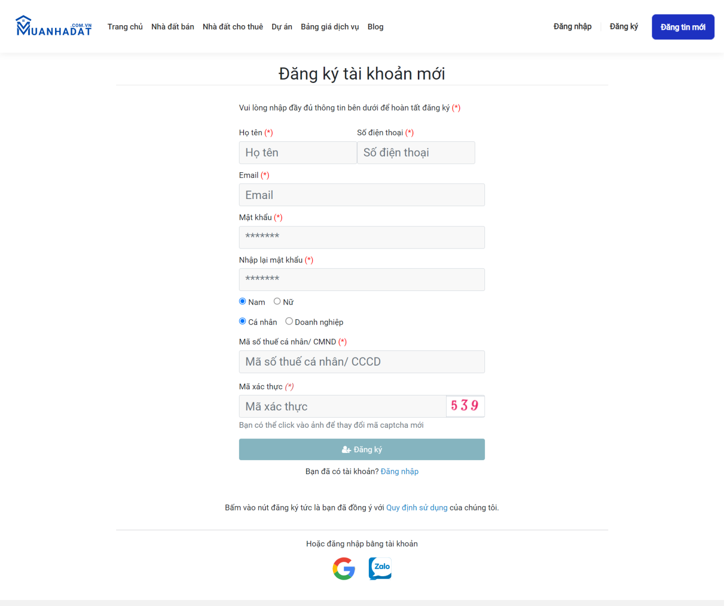Focus the Mã số thuế cá nhân field

(362, 362)
